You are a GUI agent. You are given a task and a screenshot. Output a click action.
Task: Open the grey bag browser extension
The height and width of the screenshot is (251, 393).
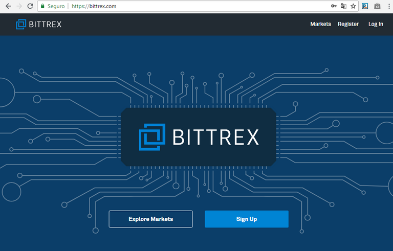click(x=377, y=6)
